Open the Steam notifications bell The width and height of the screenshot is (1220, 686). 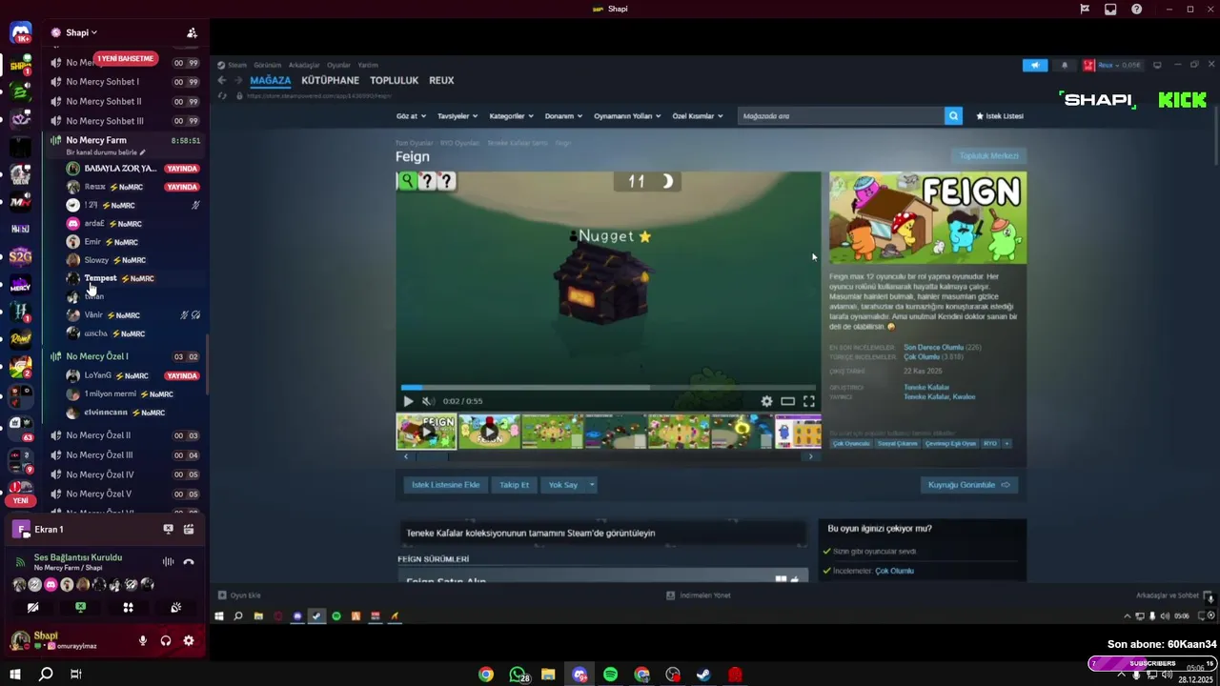pos(1065,65)
